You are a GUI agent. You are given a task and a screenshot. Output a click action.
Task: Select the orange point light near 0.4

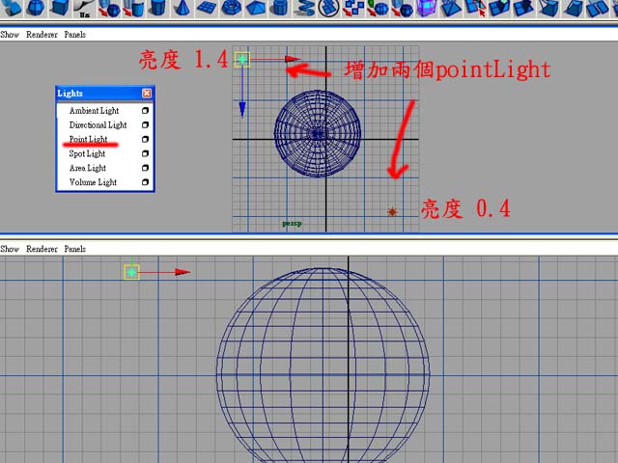coord(392,212)
